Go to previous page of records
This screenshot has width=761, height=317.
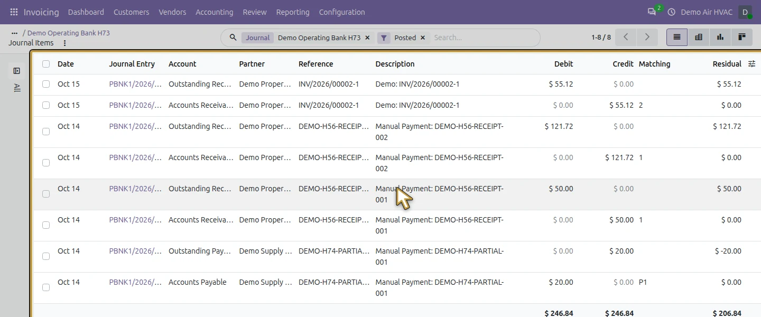coord(626,37)
